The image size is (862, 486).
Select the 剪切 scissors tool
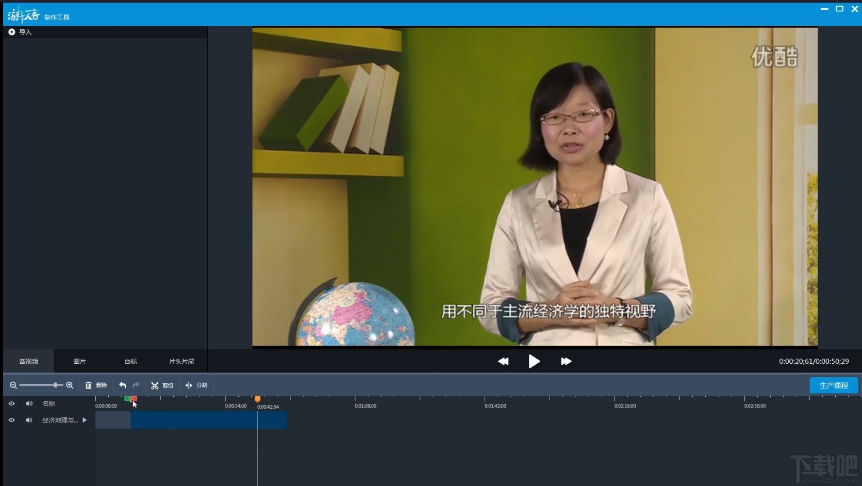(x=155, y=385)
